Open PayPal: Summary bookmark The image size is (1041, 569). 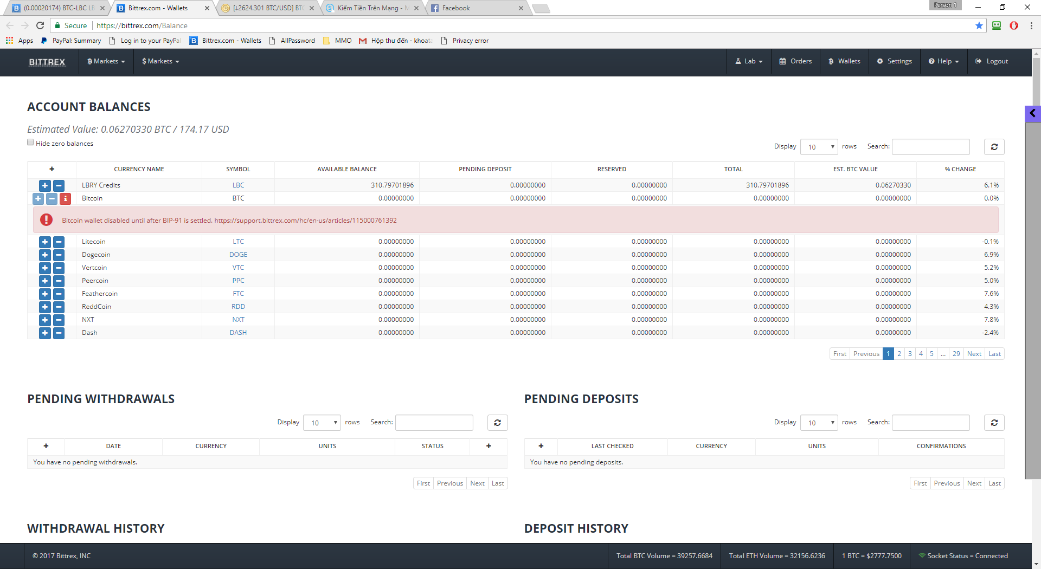point(71,41)
